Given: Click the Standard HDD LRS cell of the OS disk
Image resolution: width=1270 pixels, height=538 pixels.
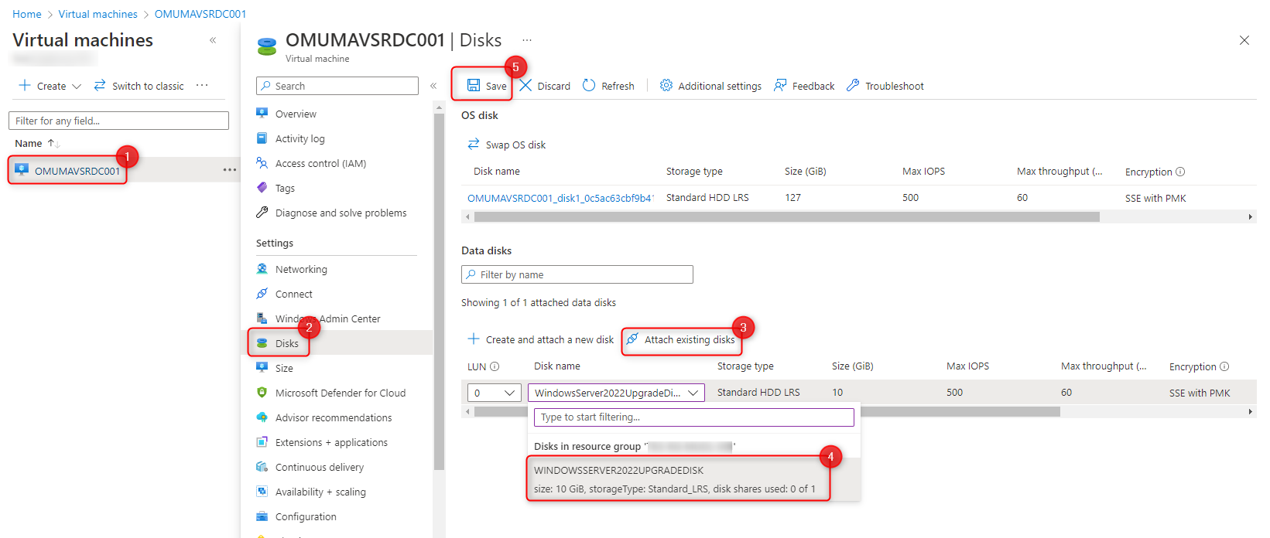Looking at the screenshot, I should (707, 198).
